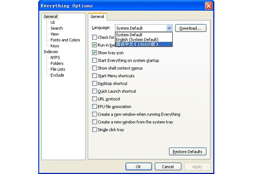
Task: Click the Download... language button
Action: 191,28
